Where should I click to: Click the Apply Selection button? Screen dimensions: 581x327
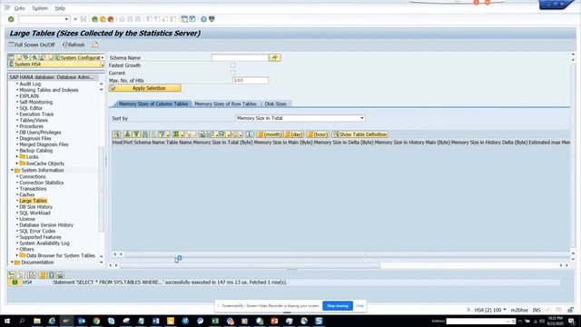click(145, 88)
